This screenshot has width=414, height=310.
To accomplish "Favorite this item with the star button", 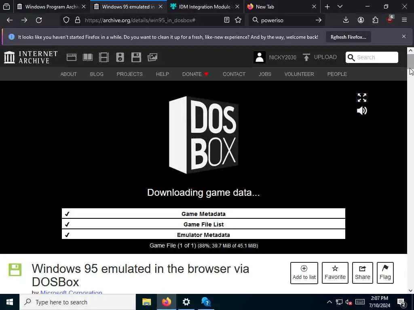I will [x=335, y=273].
